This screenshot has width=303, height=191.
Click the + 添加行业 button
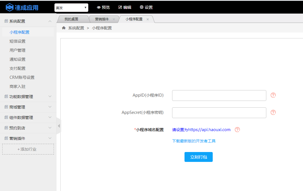pyautogui.click(x=28, y=149)
